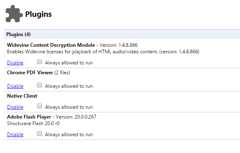This screenshot has width=240, height=153.
Task: Disable the Widevine Content Decryption Module
Action: point(15,63)
